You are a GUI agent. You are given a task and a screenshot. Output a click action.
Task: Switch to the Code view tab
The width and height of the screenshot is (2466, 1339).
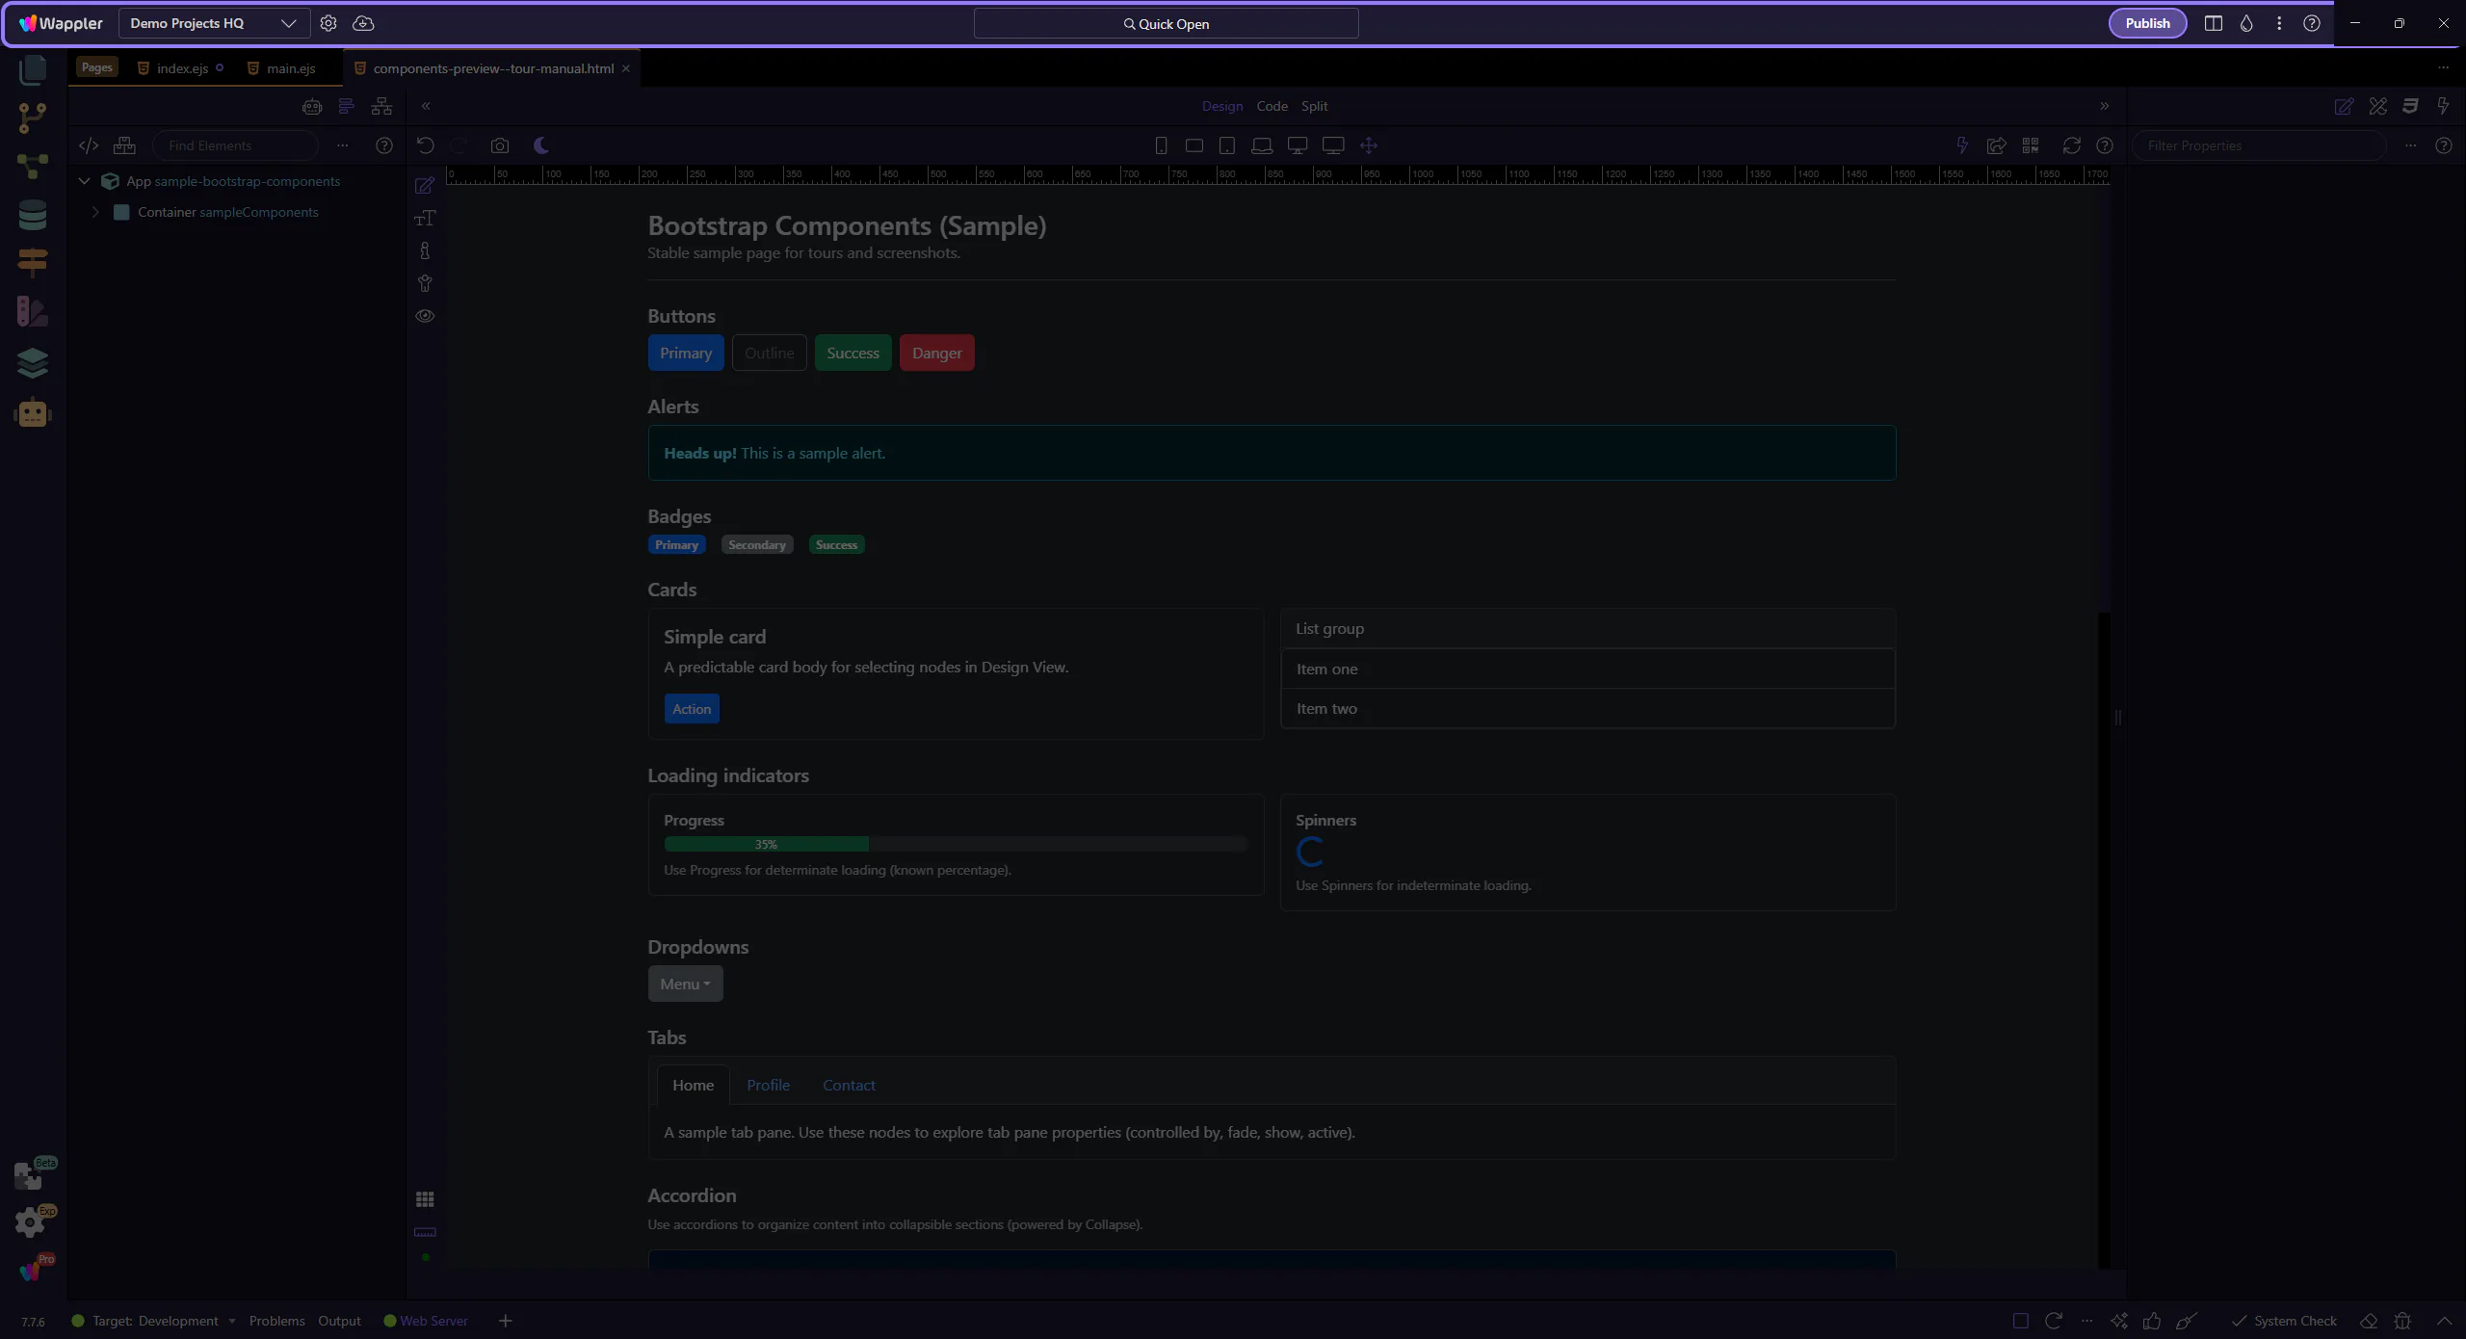(1272, 106)
